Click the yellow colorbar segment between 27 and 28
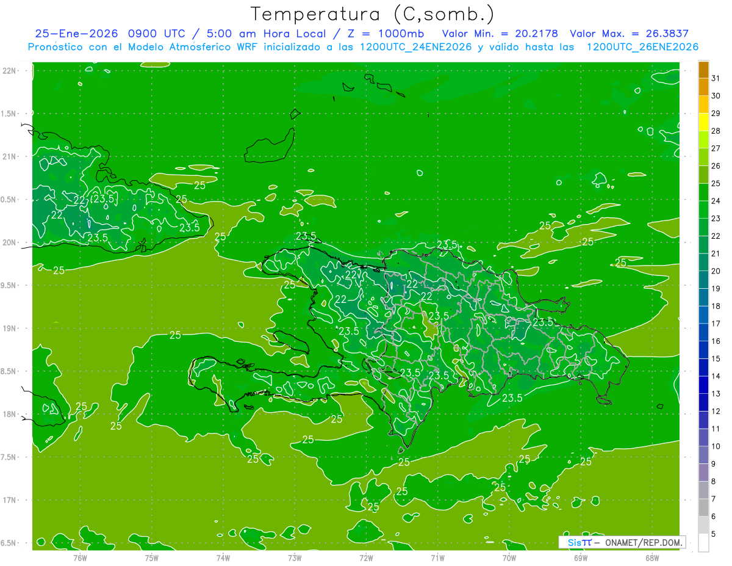 pos(703,139)
